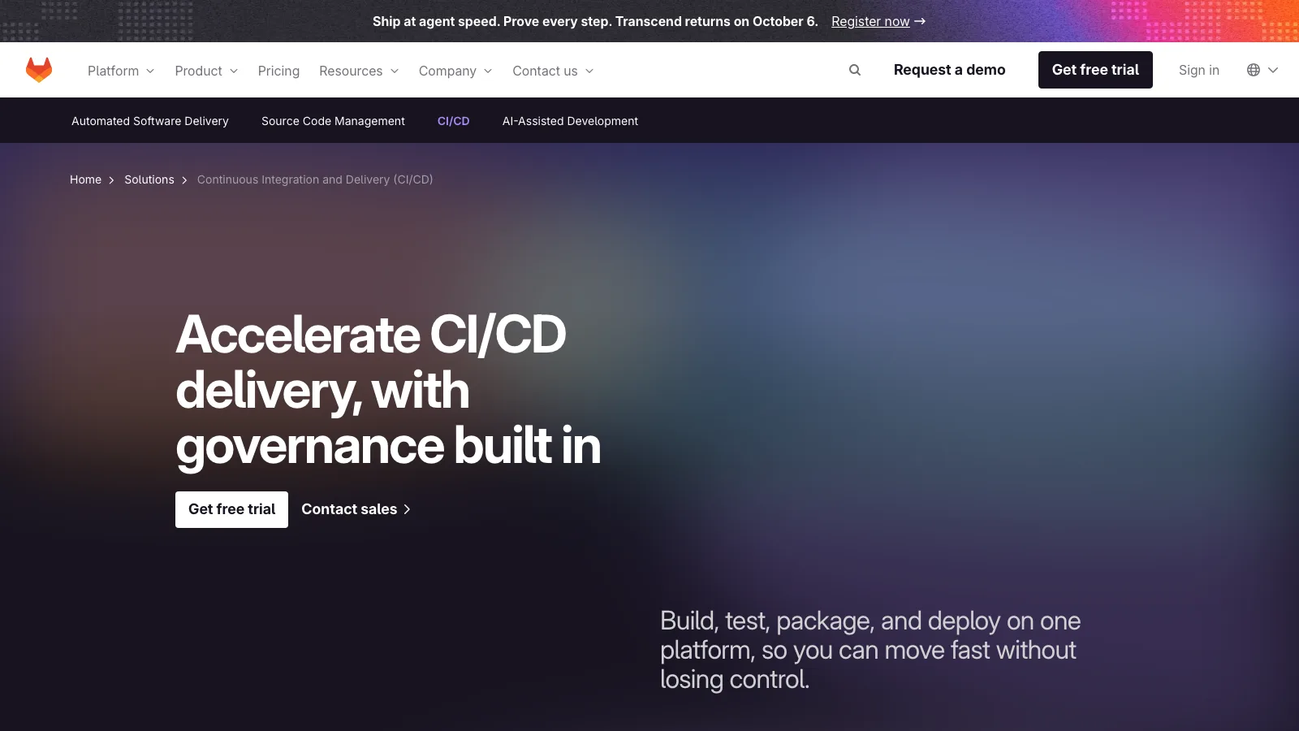Expand the Product menu
This screenshot has height=731, width=1299.
coord(206,71)
